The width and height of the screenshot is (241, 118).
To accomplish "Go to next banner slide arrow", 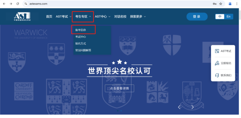I will [x=193, y=107].
